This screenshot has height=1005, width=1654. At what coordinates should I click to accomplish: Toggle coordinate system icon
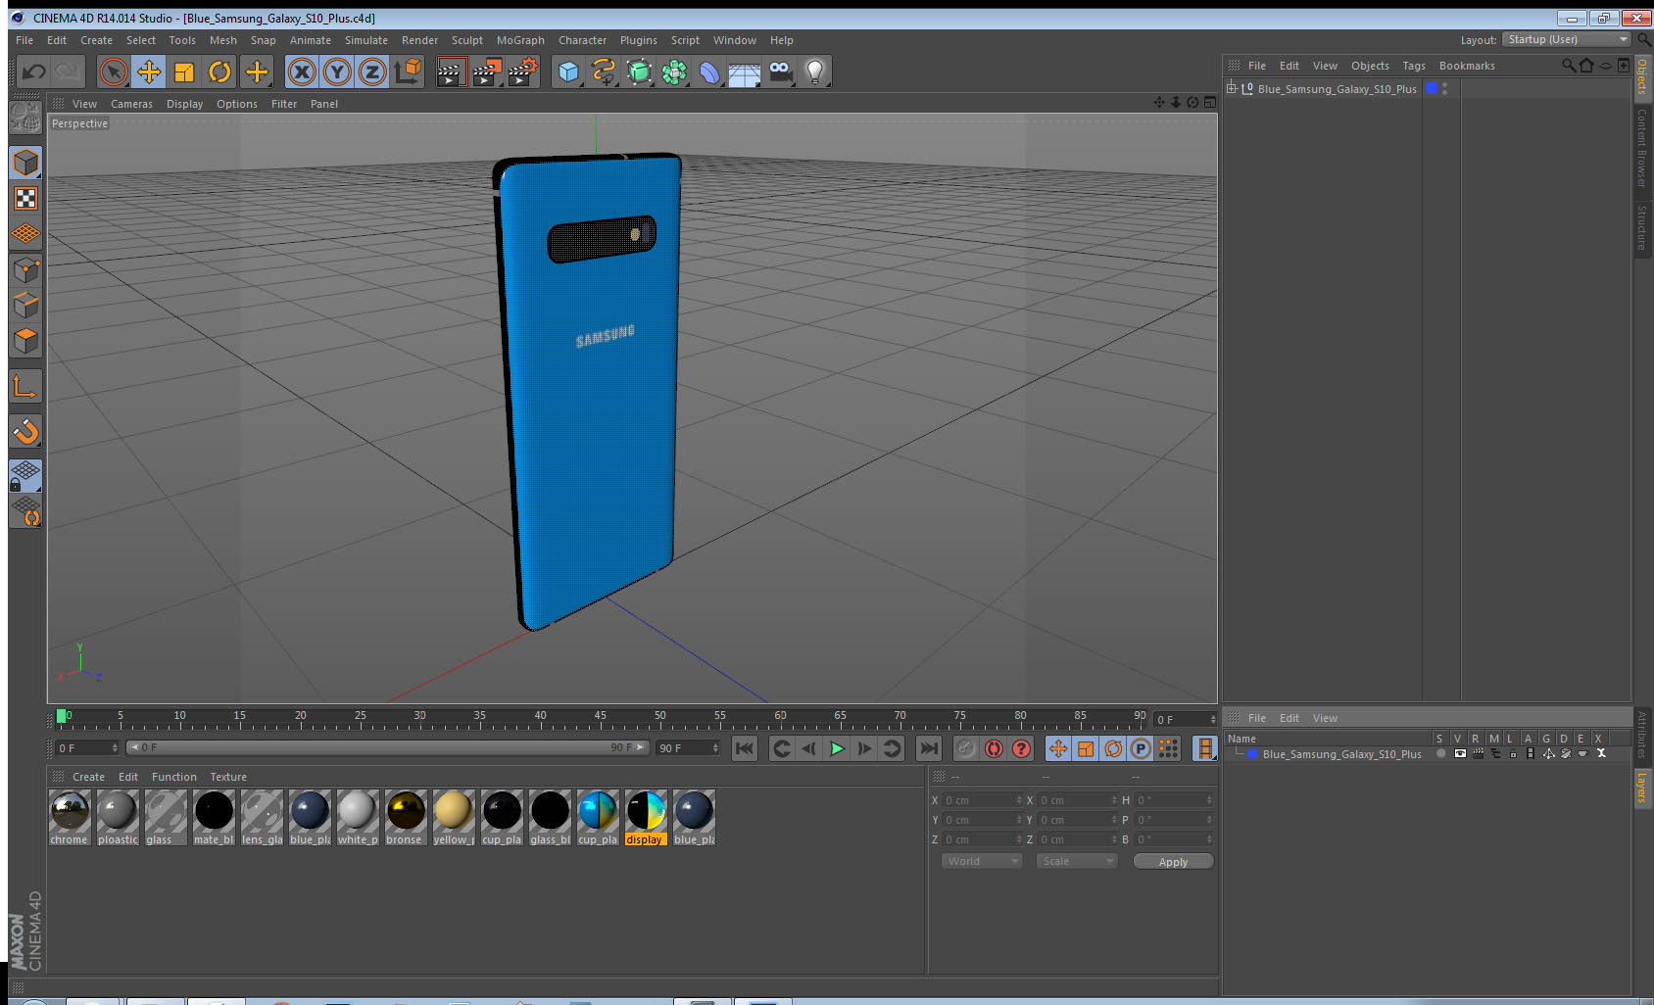click(408, 72)
